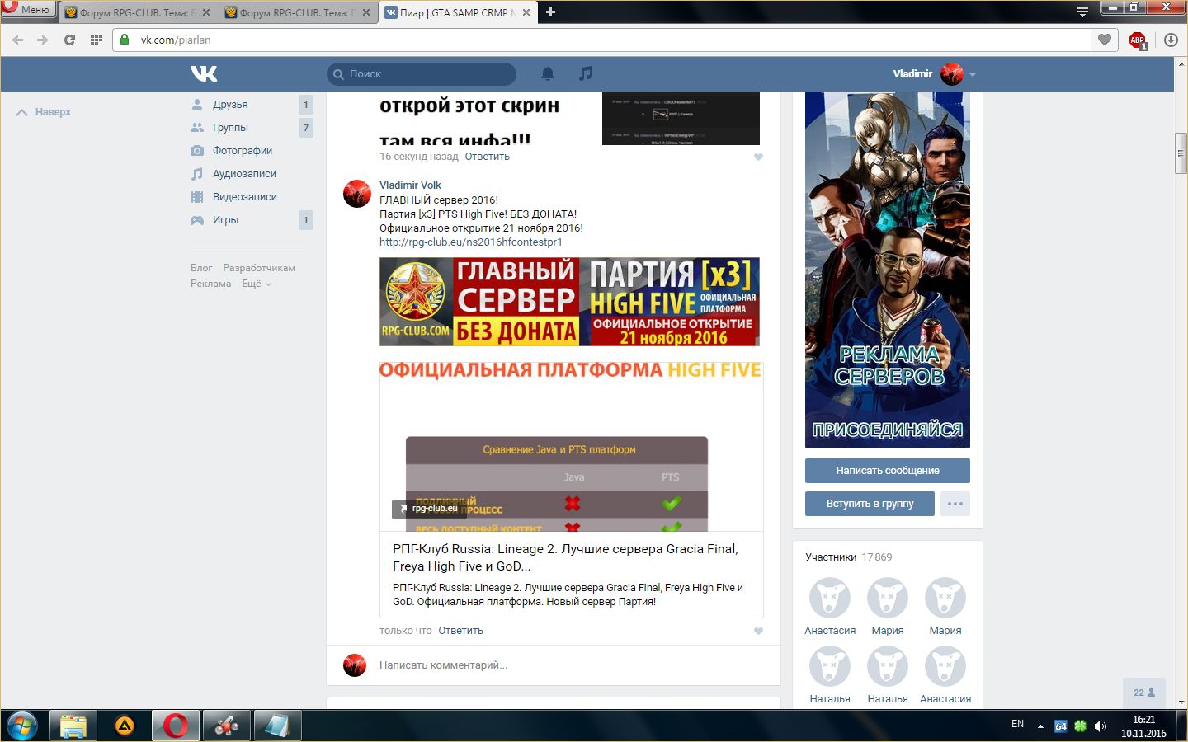Click the green secure lock icon
This screenshot has height=742, width=1188.
pyautogui.click(x=125, y=40)
